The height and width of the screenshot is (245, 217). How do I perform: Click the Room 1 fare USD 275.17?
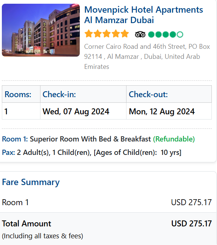191,202
